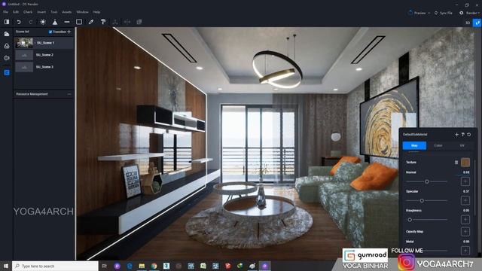Add a new scene with plus icon
Image resolution: width=482 pixels, height=271 pixels.
click(69, 32)
